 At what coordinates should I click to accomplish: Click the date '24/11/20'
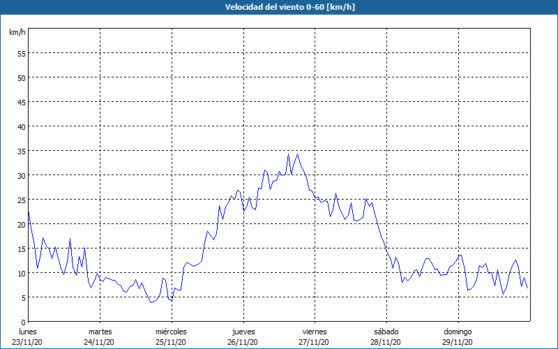coord(99,342)
